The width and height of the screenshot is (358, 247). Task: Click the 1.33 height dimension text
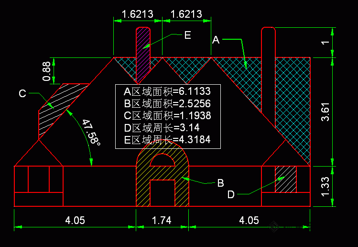325,186
